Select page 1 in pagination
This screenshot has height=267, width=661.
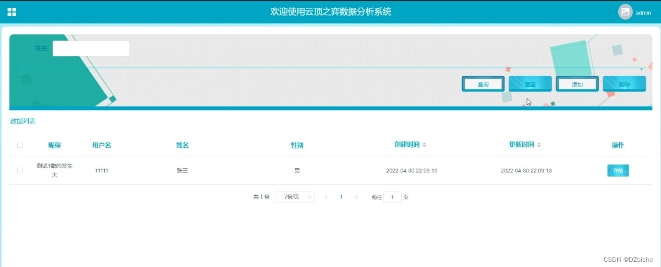click(341, 197)
